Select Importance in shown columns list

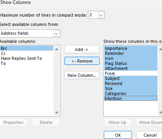pyautogui.click(x=131, y=48)
